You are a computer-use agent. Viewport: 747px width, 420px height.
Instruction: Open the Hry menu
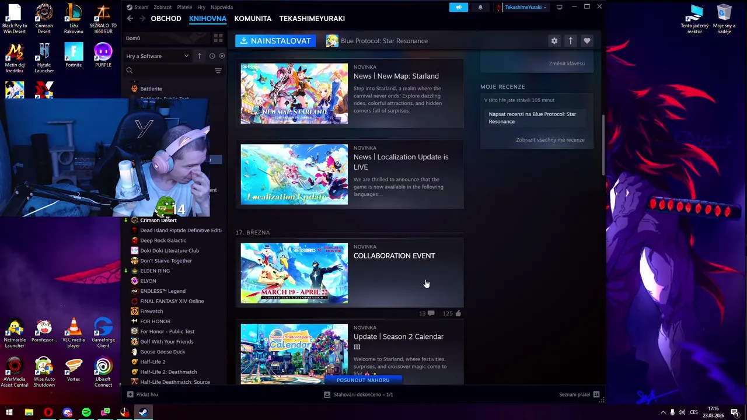(201, 7)
